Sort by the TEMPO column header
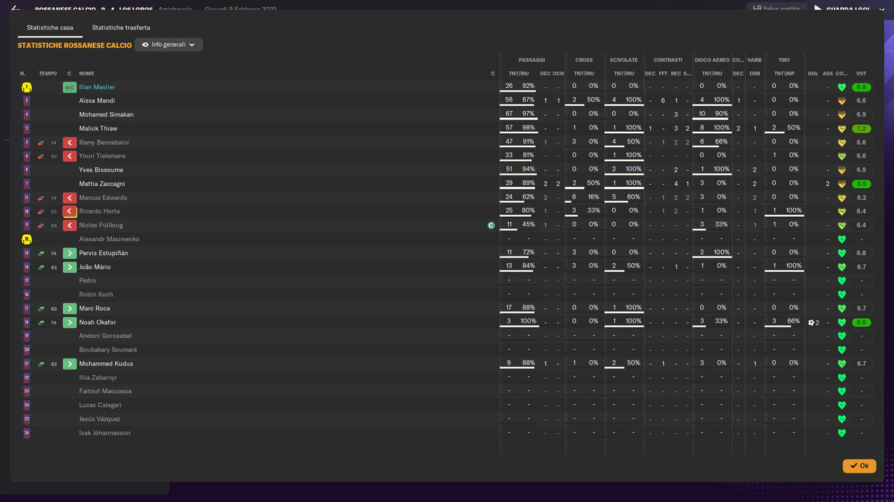The width and height of the screenshot is (894, 502). 48,73
